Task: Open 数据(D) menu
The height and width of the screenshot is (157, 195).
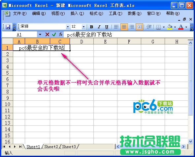Action: [135, 13]
